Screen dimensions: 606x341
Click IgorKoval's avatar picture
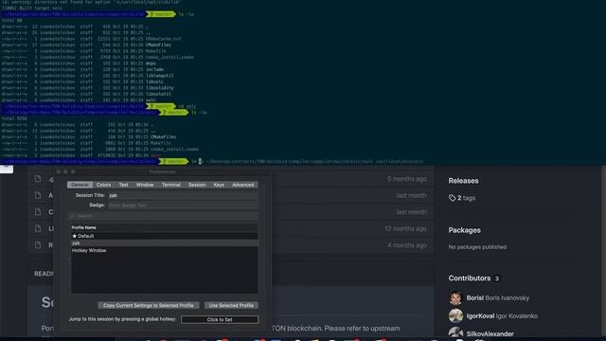tap(455, 315)
